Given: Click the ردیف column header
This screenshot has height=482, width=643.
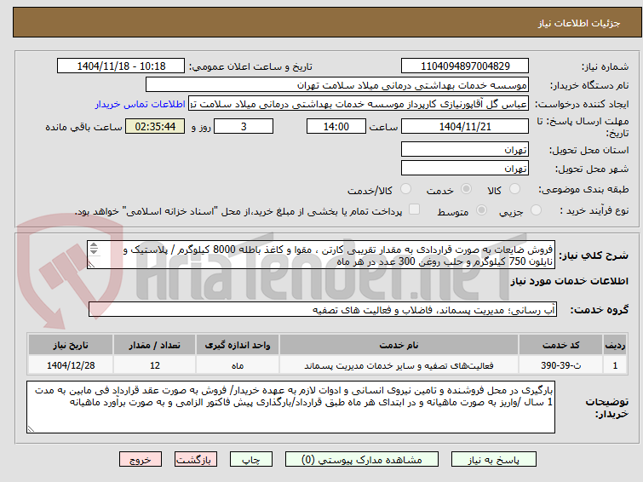Looking at the screenshot, I should pos(615,345).
